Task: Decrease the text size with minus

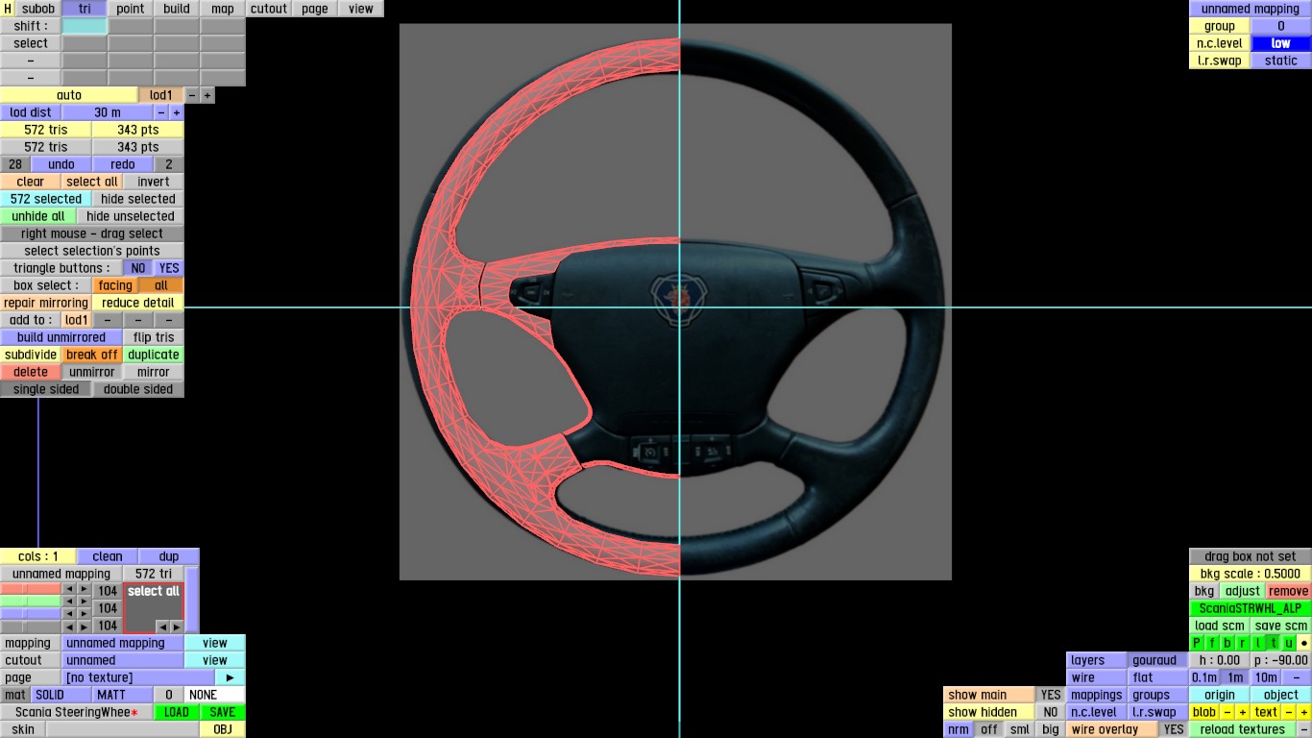Action: coord(1289,712)
